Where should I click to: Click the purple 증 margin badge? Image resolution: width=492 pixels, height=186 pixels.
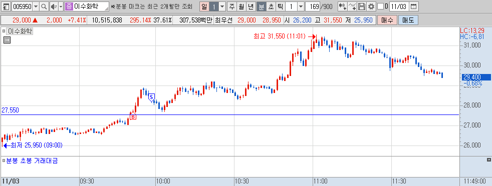click(x=69, y=6)
